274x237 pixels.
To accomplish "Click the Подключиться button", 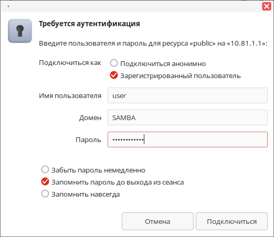I will pyautogui.click(x=231, y=221).
